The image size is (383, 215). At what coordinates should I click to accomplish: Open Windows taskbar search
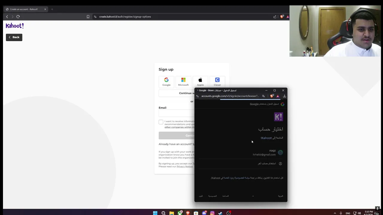163,213
